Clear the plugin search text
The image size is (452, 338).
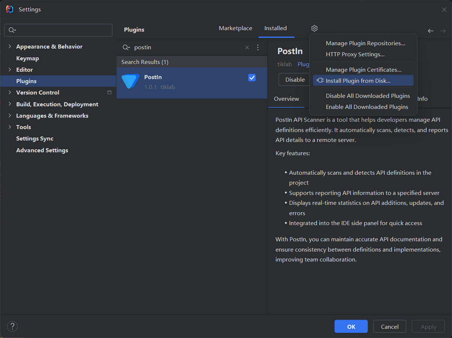point(247,47)
